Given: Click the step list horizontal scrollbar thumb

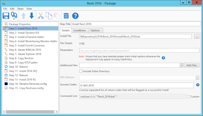Looking at the screenshot, I should [x=30, y=112].
